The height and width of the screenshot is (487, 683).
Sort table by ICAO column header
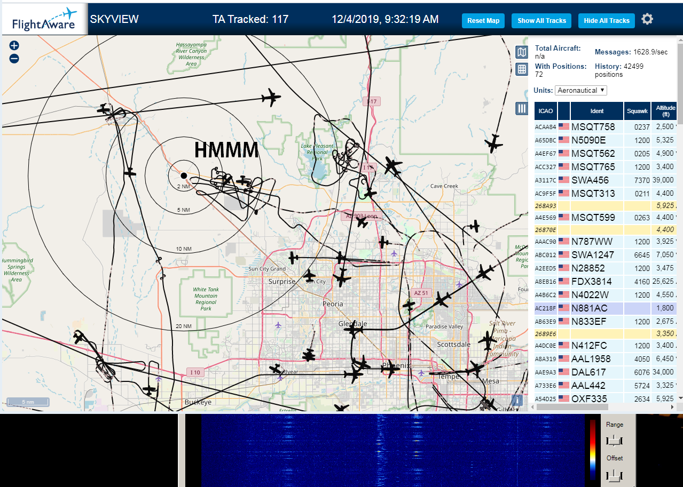pos(546,111)
